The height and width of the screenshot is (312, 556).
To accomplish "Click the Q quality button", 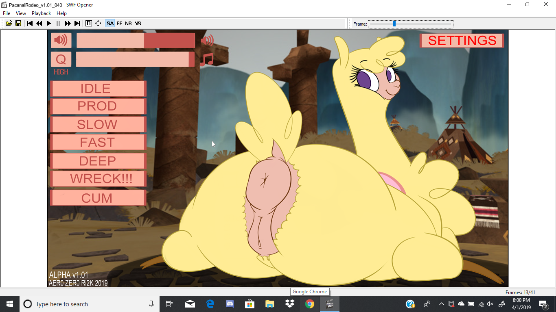I will point(61,59).
